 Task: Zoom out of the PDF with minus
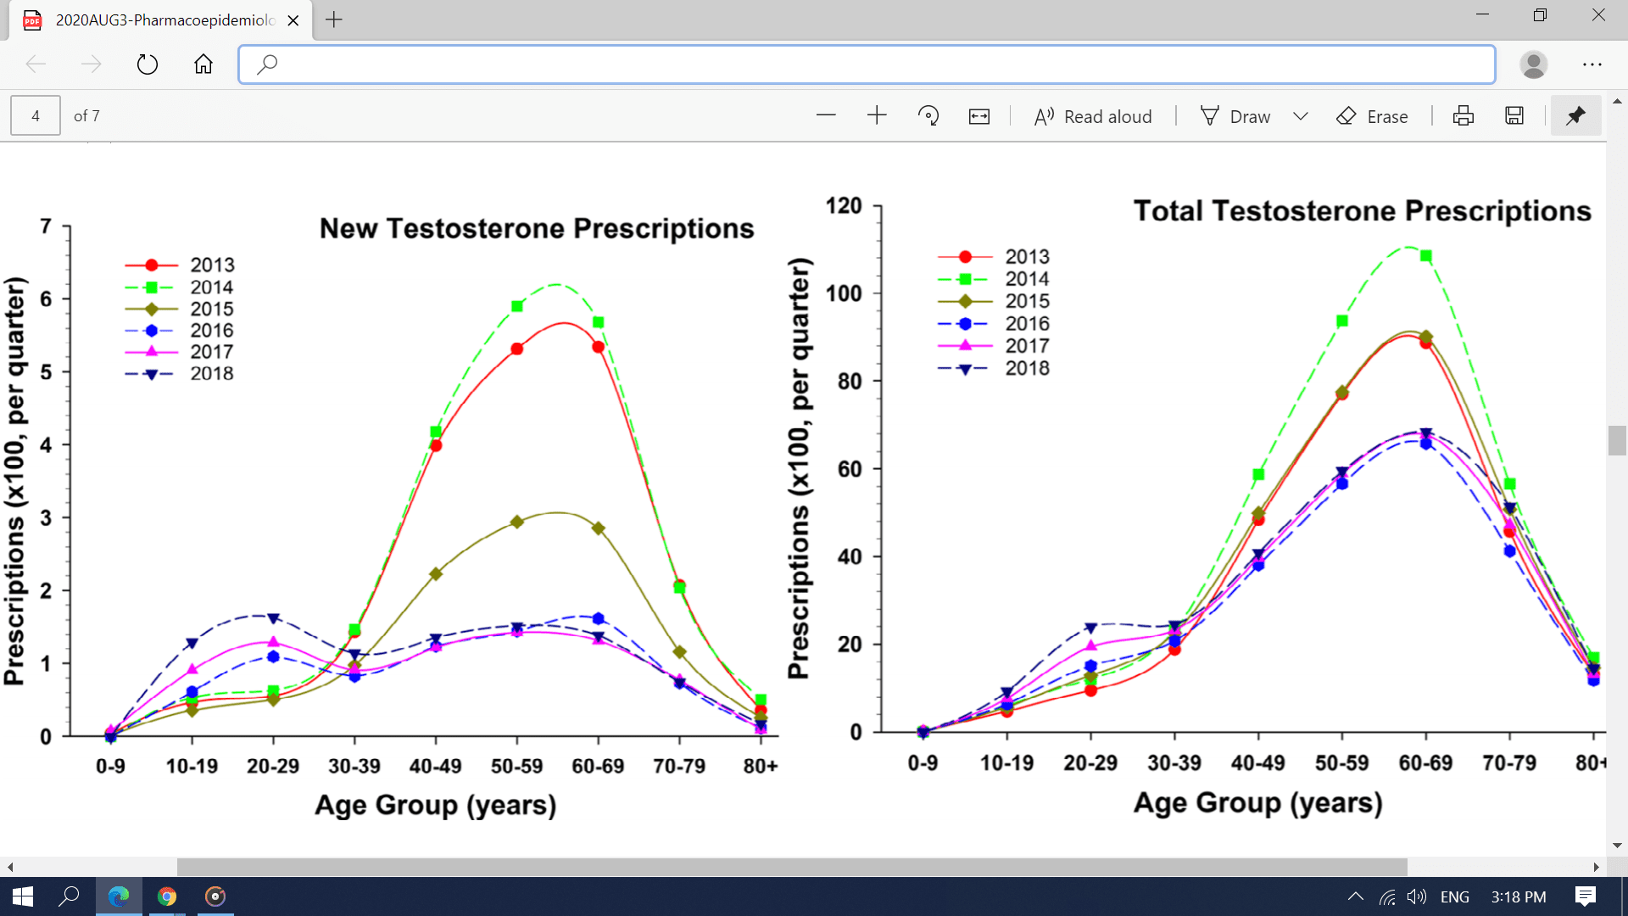coord(826,116)
